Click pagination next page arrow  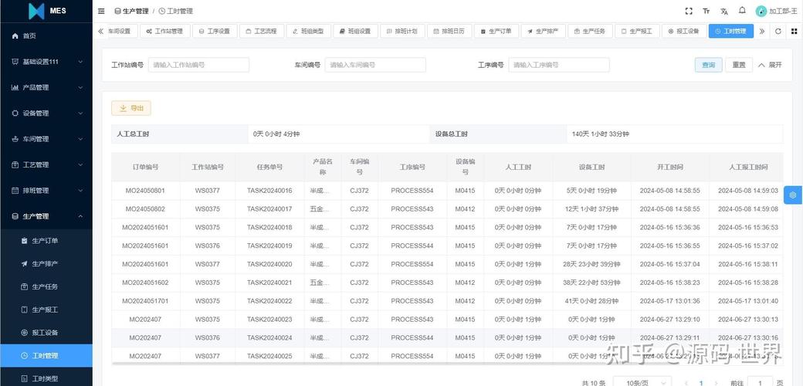coord(715,382)
